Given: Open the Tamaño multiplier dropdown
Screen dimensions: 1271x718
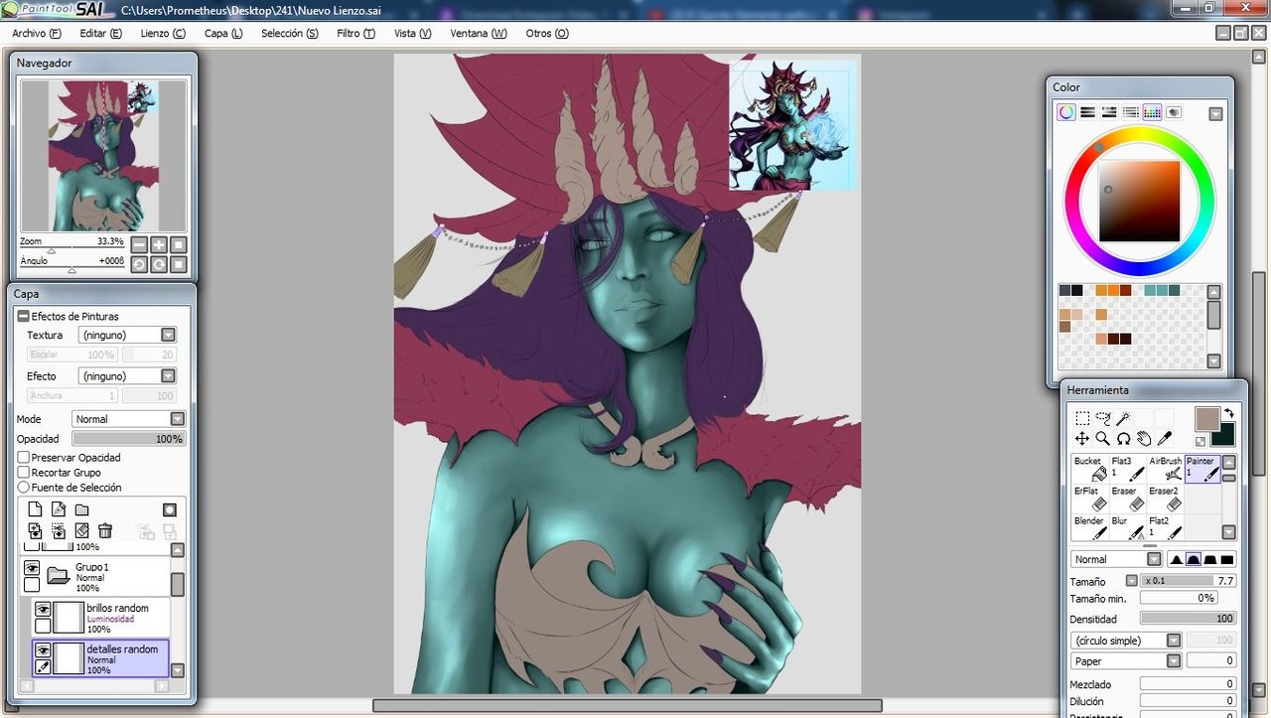Looking at the screenshot, I should [1131, 581].
